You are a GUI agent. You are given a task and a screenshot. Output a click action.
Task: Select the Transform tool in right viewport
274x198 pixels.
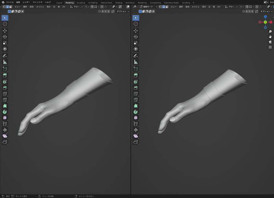(136, 49)
